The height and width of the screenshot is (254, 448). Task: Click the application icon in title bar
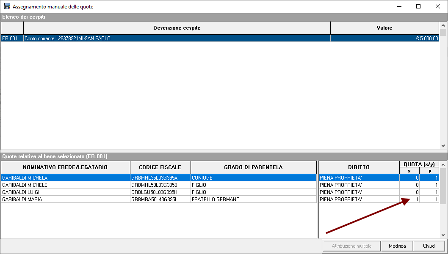(7, 7)
